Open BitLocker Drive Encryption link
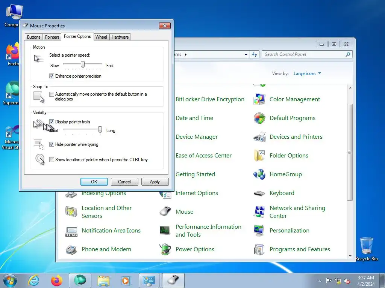Image resolution: width=385 pixels, height=288 pixels. point(210,99)
